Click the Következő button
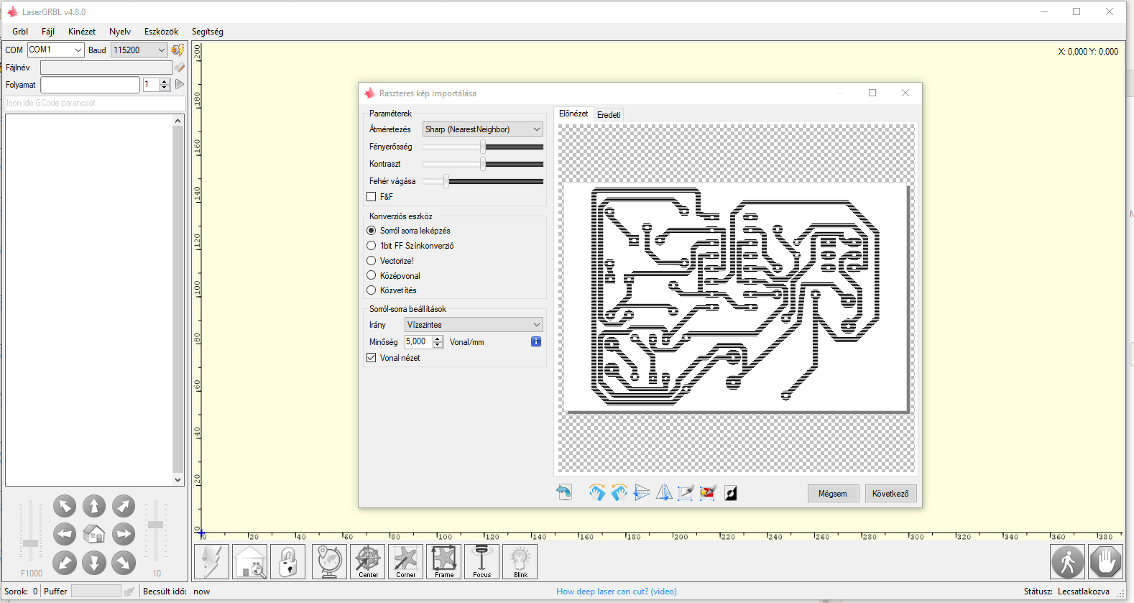 point(890,494)
